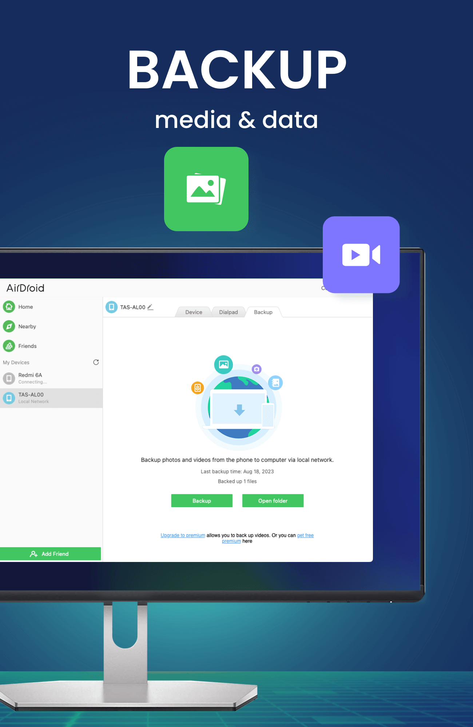Viewport: 473px width, 727px height.
Task: Click the Redmi 6A device name
Action: tap(30, 375)
